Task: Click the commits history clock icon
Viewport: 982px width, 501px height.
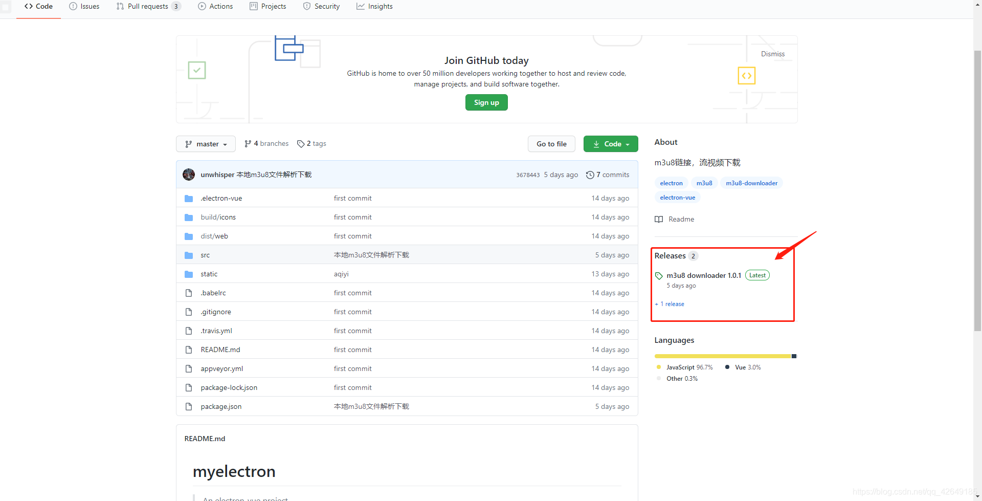Action: pos(590,175)
